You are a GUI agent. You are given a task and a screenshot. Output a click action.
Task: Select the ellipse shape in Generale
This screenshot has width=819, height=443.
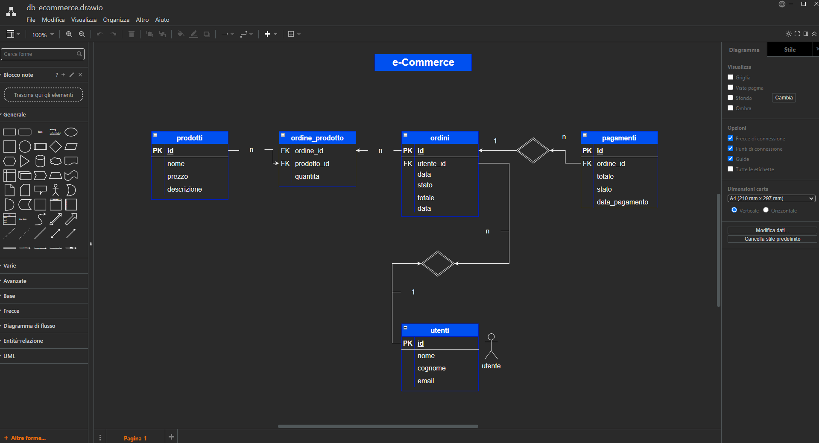71,132
